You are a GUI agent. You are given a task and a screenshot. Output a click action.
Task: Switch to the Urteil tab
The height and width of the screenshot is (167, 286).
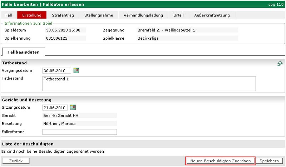coord(178,15)
